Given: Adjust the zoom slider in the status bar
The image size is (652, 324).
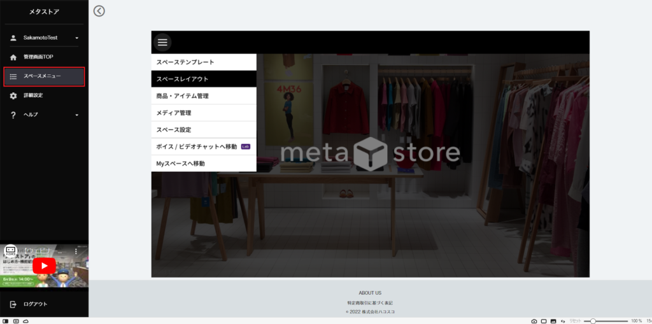Looking at the screenshot, I should click(x=606, y=321).
